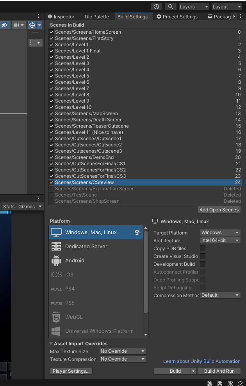Open Learn about Unity Build Automation link

click(x=202, y=361)
